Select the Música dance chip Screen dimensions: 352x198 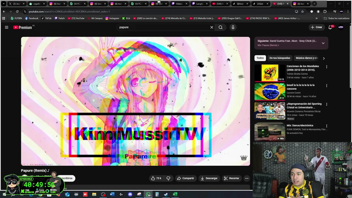point(307,58)
